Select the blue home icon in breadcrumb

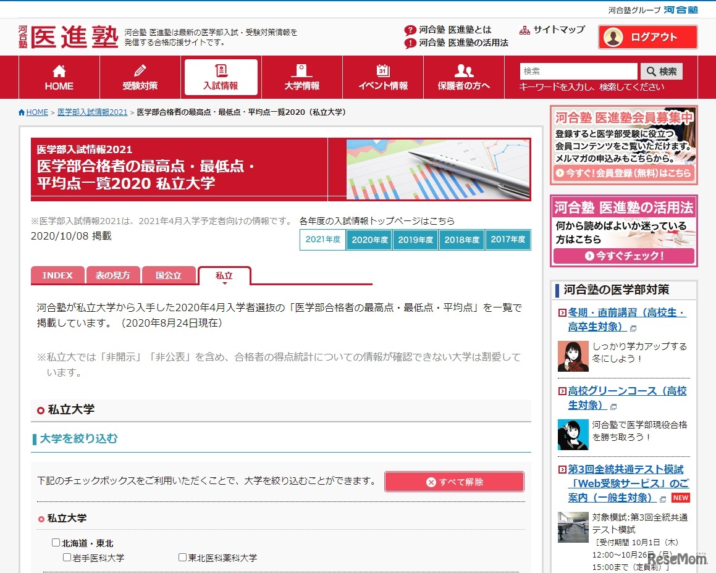(20, 112)
